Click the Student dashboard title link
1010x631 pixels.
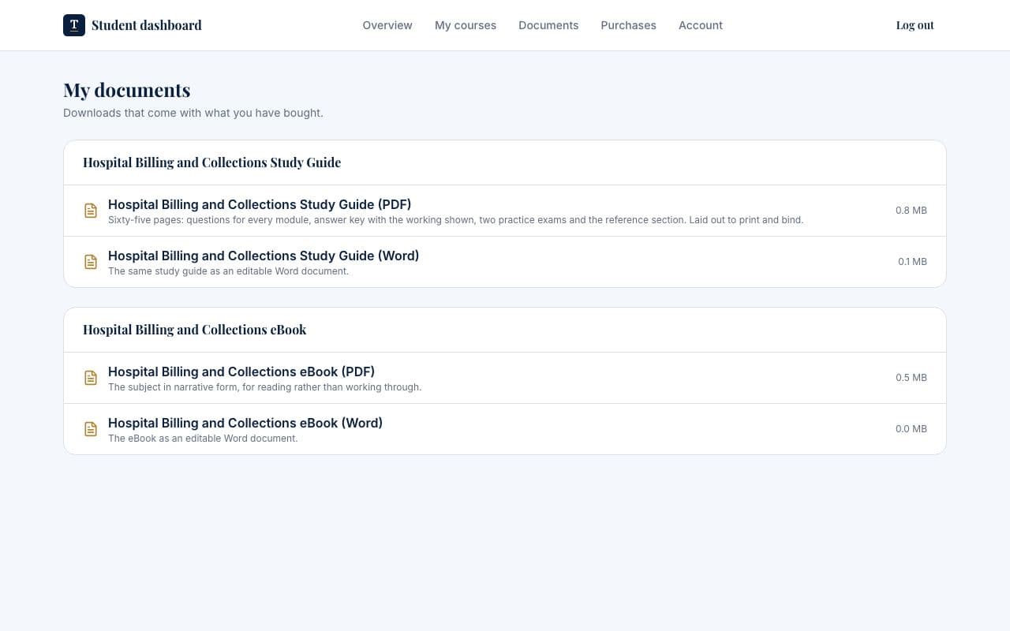coord(147,25)
